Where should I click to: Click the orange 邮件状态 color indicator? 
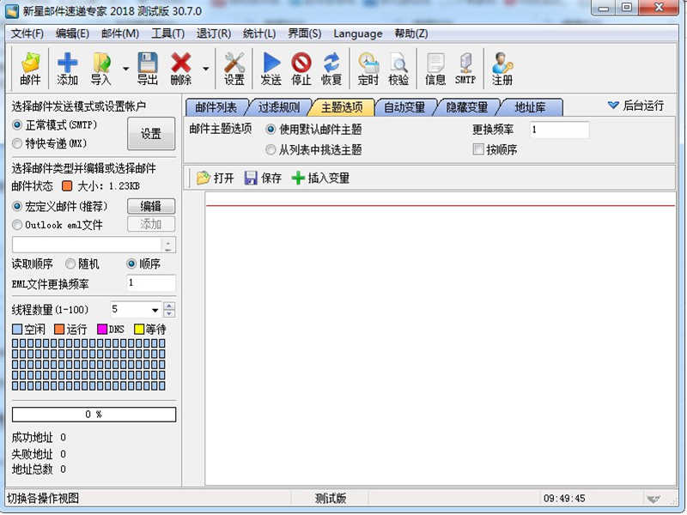pyautogui.click(x=67, y=186)
